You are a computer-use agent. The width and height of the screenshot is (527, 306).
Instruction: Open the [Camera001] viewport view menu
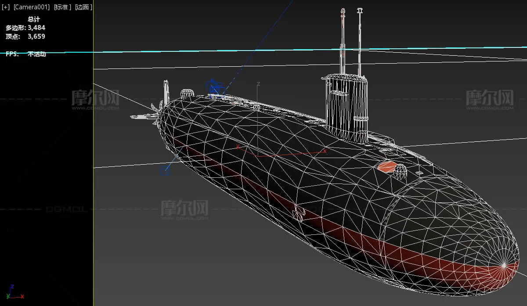[x=31, y=7]
